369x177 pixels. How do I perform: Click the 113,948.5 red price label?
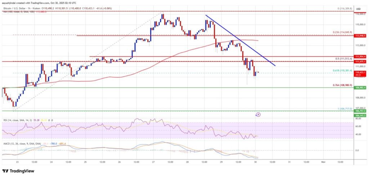point(361,36)
